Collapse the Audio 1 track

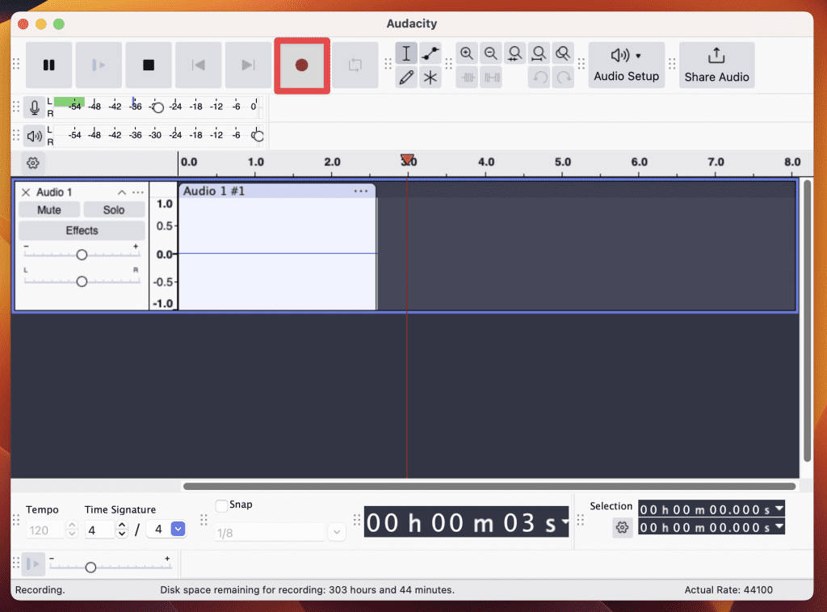(122, 192)
